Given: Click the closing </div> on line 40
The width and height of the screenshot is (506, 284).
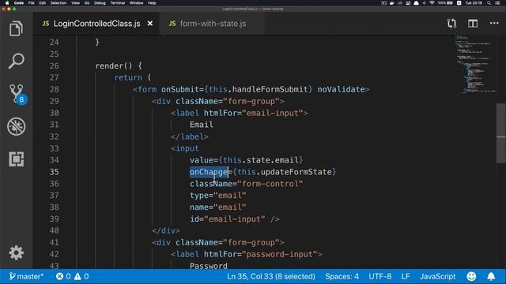Looking at the screenshot, I should point(166,231).
